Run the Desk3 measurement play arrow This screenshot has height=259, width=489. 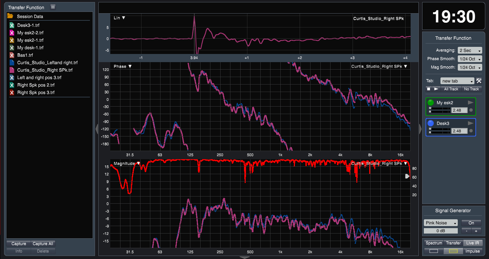(470, 123)
